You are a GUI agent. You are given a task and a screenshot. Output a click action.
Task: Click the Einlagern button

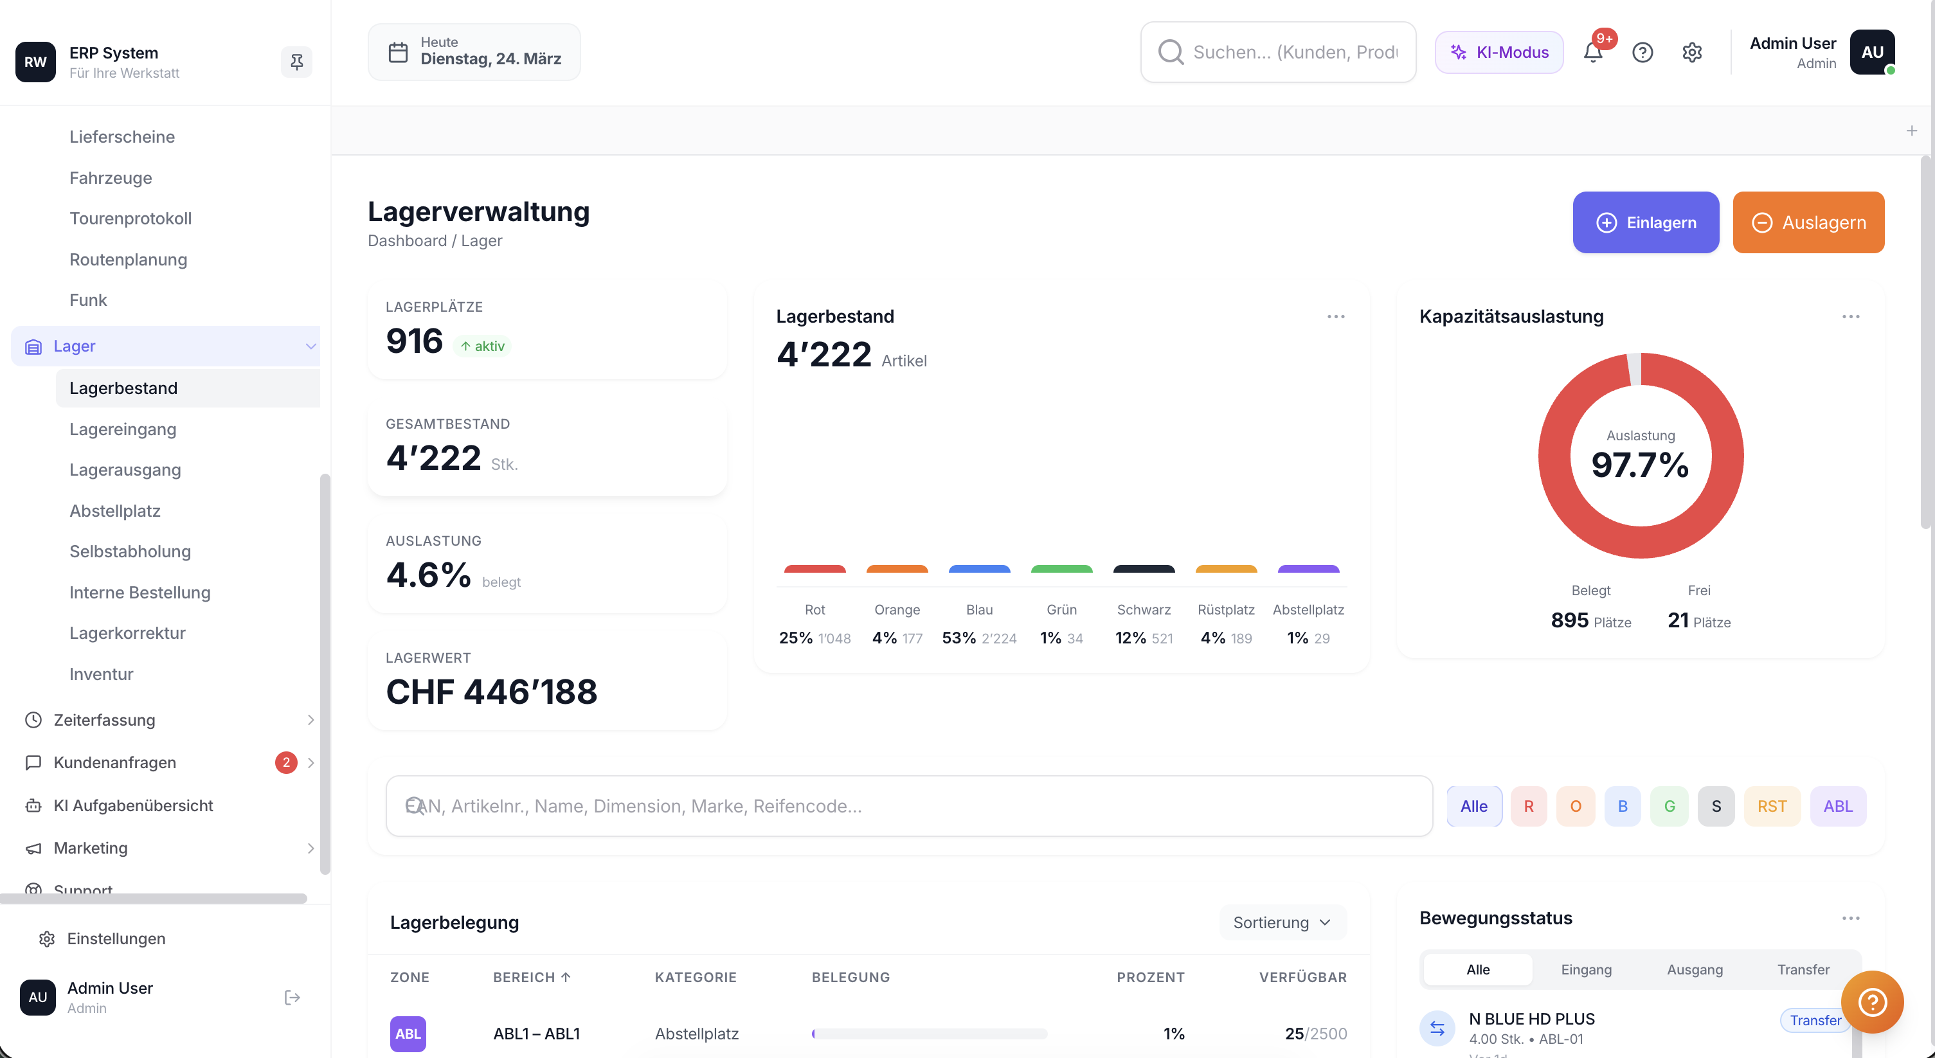point(1645,222)
